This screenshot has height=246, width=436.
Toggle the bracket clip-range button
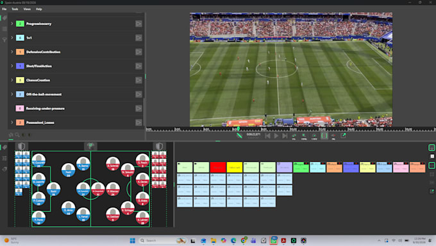[x=324, y=136]
